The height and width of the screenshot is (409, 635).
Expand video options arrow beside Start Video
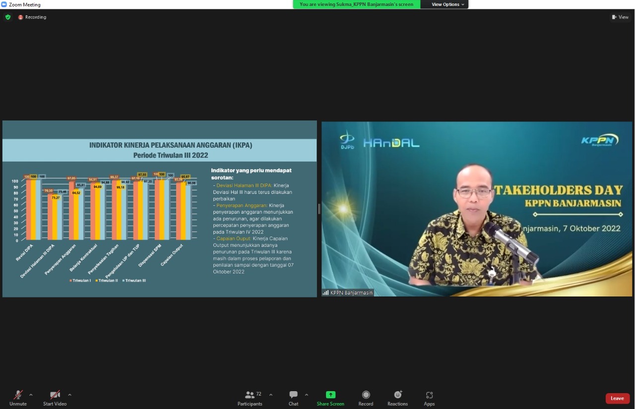click(69, 395)
